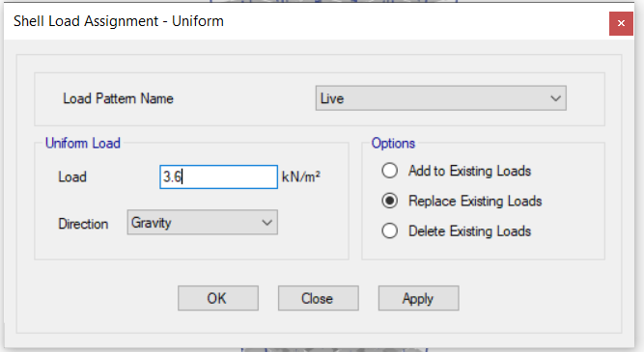Click the Replace Existing Loads label text

click(475, 201)
